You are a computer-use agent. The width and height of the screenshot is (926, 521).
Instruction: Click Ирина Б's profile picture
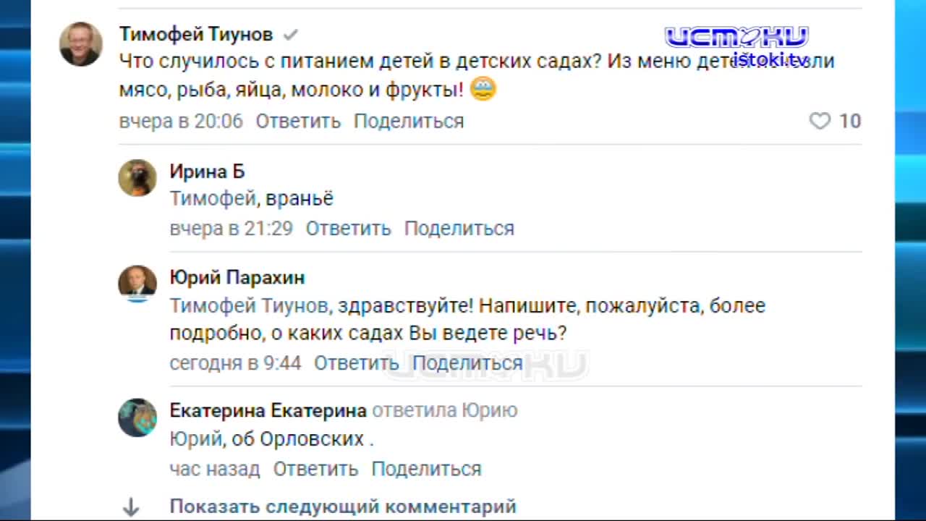coord(137,178)
